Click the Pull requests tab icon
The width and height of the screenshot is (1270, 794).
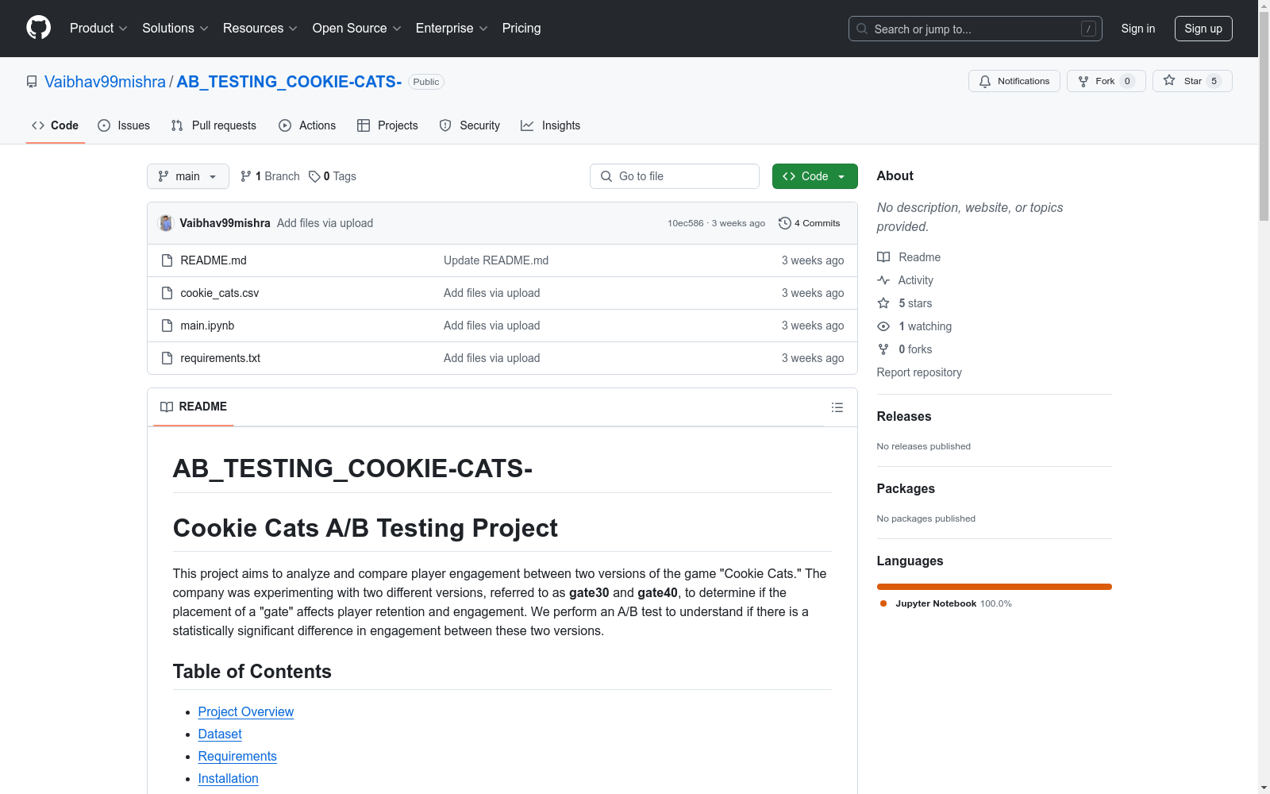click(177, 125)
